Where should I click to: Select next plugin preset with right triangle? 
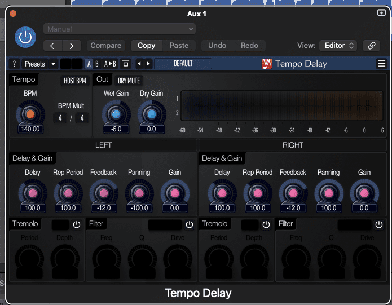pos(148,64)
